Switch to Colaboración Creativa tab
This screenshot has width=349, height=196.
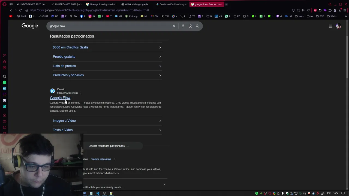(171, 4)
